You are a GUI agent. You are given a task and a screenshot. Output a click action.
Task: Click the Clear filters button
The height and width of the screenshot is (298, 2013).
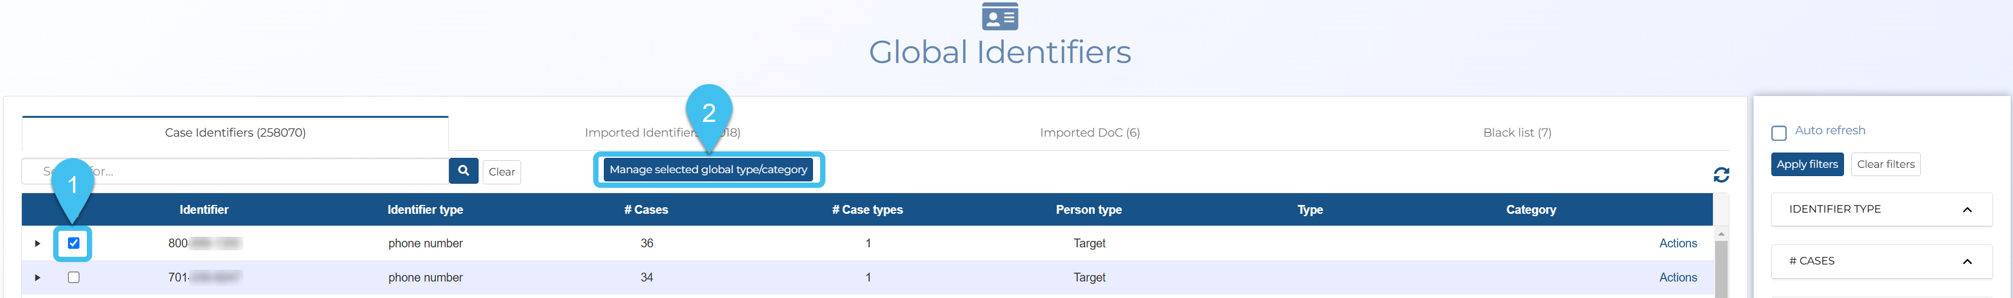click(1885, 164)
